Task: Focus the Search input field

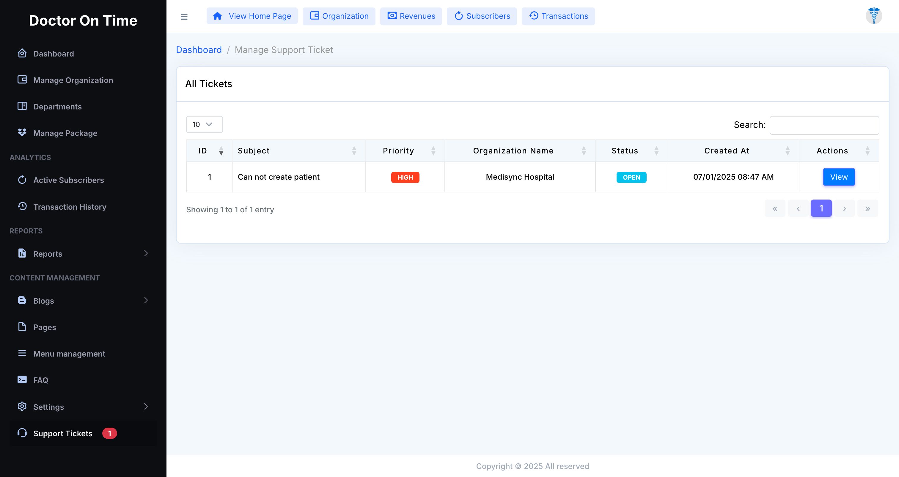Action: point(824,125)
